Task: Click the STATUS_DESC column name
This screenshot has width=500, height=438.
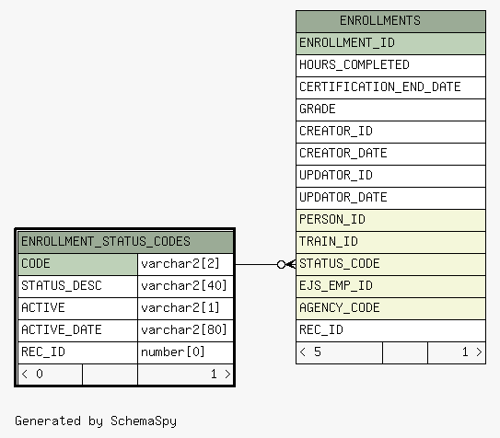Action: pos(62,286)
